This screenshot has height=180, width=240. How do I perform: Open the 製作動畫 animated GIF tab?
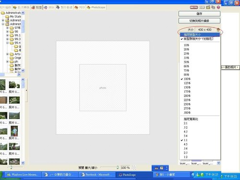click(x=64, y=7)
